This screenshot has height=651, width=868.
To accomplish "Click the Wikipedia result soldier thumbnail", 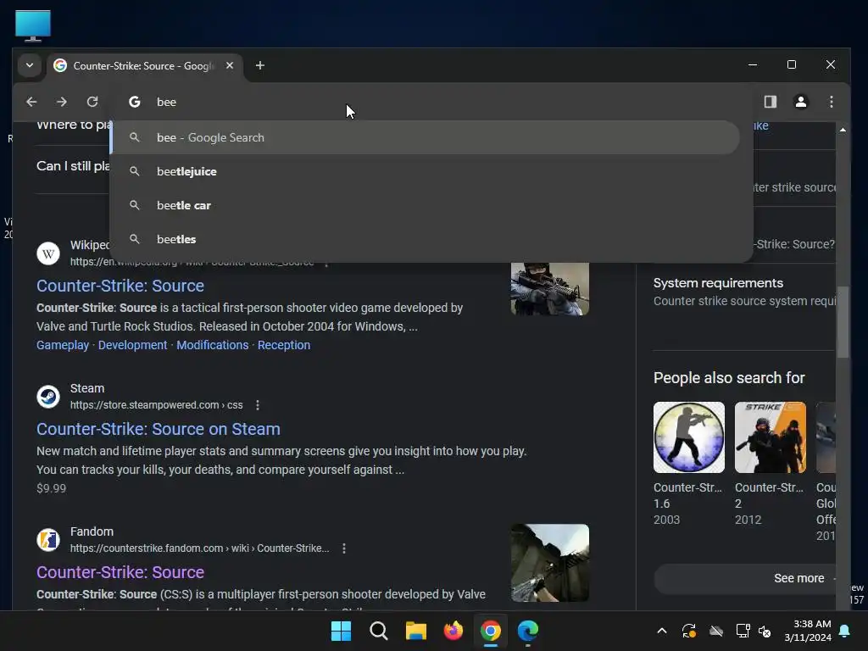I will coord(549,288).
